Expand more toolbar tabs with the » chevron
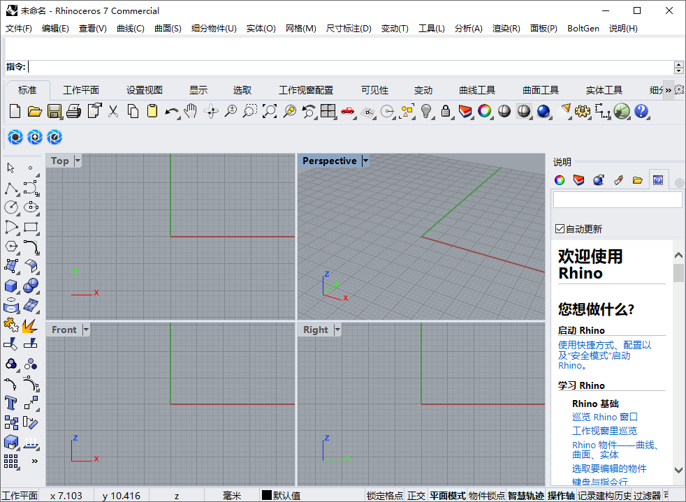Image resolution: width=686 pixels, height=502 pixels. point(668,90)
